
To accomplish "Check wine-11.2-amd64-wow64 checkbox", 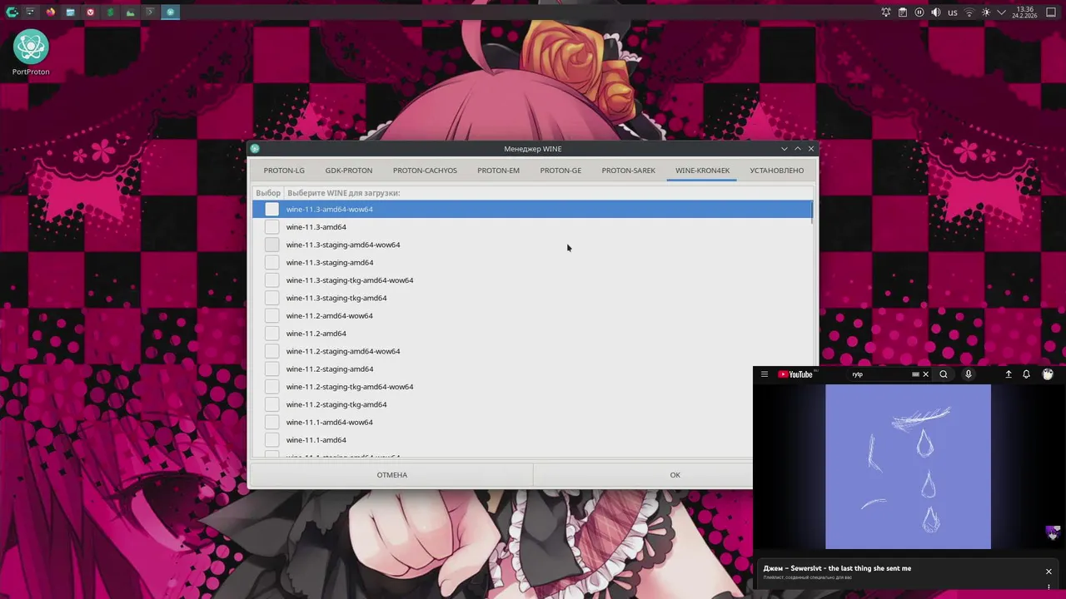I will (x=271, y=315).
